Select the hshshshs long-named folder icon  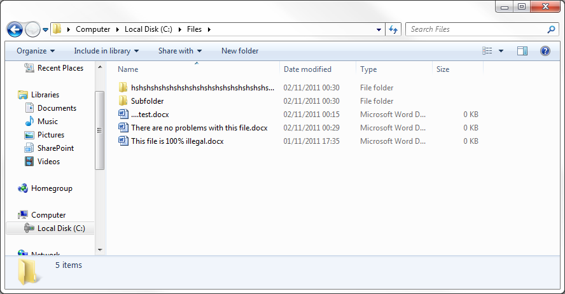point(123,87)
